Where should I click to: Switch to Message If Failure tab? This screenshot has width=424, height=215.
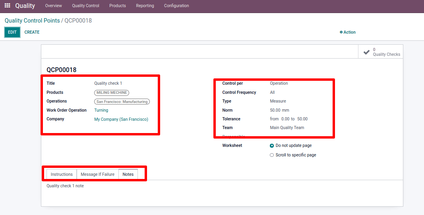click(x=98, y=174)
